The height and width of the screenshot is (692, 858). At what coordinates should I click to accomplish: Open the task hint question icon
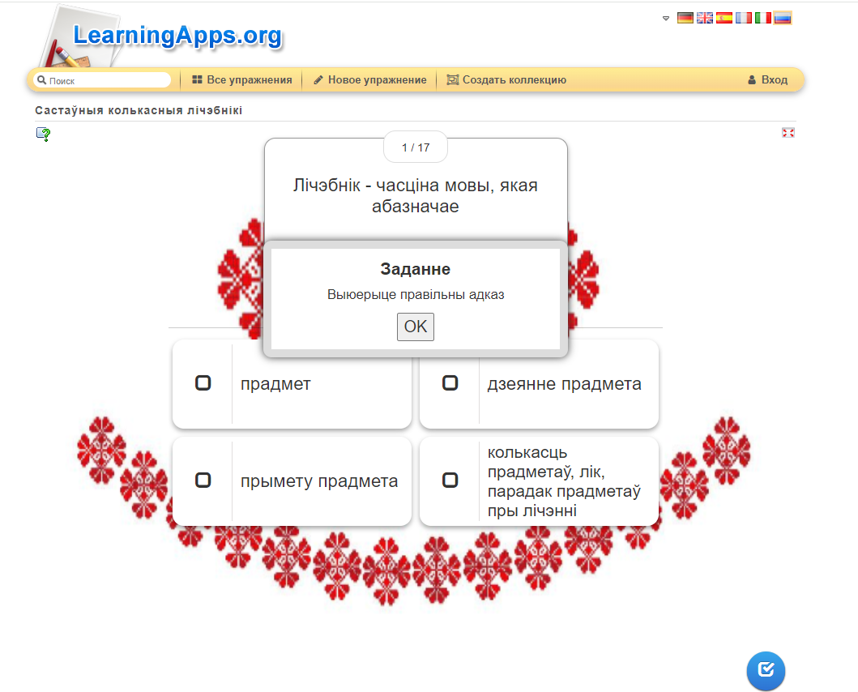point(43,135)
